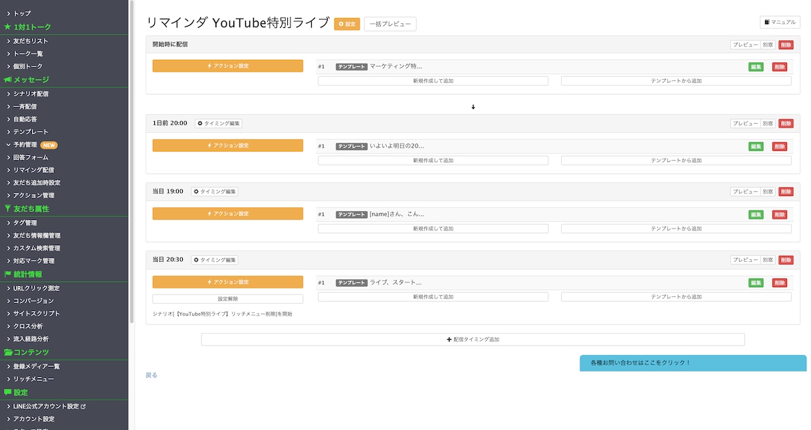Open クロス分析 in the sidebar

[28, 326]
